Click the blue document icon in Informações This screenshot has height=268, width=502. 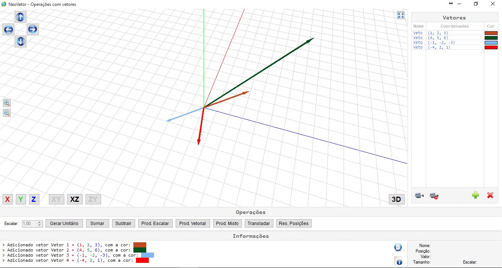(x=398, y=247)
